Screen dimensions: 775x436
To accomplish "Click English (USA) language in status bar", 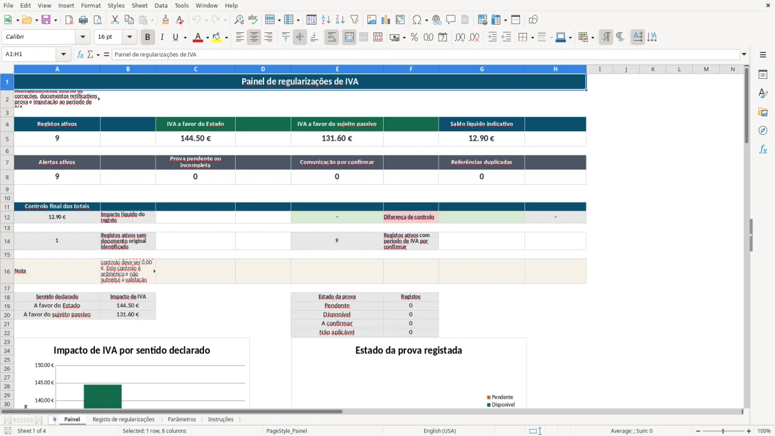I will [x=440, y=431].
